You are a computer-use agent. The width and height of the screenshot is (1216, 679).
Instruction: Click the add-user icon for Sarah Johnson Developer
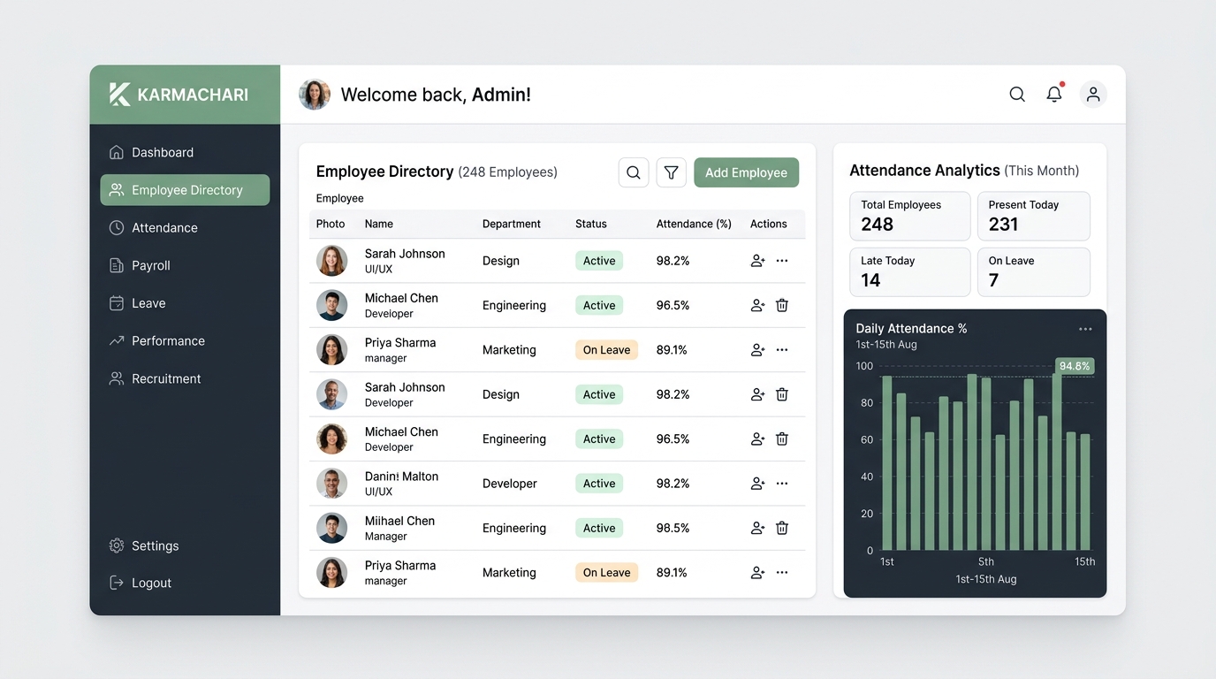pos(757,394)
